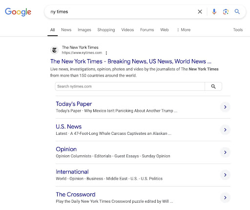Open the International sitelink
Viewport: 250px width, 210px height.
pyautogui.click(x=72, y=172)
